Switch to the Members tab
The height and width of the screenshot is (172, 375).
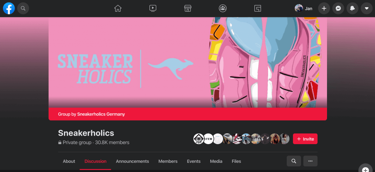point(168,161)
